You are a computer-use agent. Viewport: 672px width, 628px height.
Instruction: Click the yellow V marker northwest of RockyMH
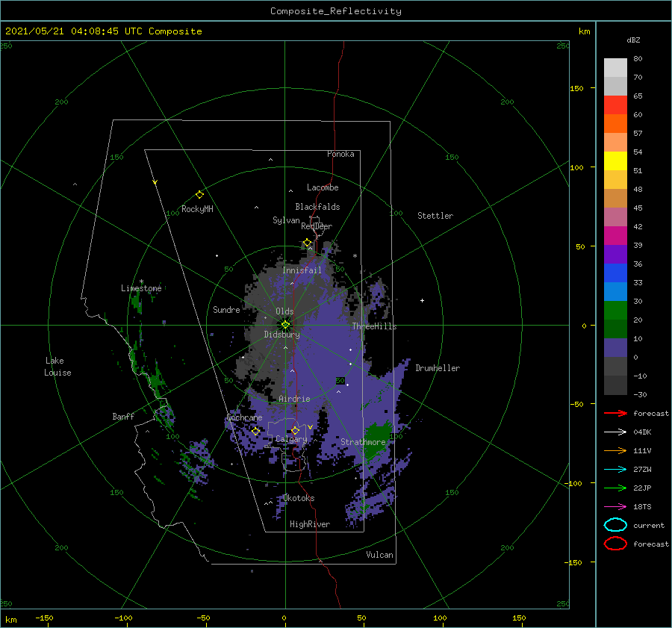(x=155, y=182)
